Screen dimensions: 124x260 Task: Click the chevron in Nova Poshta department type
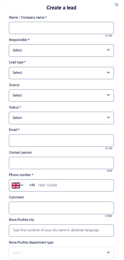(108, 252)
